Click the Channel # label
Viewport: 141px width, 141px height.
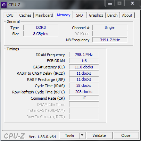81,28
